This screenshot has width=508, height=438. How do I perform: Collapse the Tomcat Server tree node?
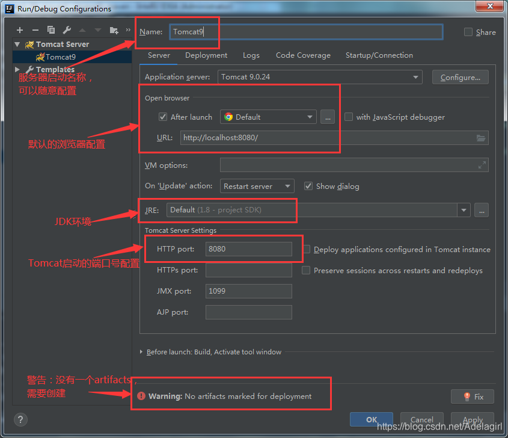coord(17,44)
